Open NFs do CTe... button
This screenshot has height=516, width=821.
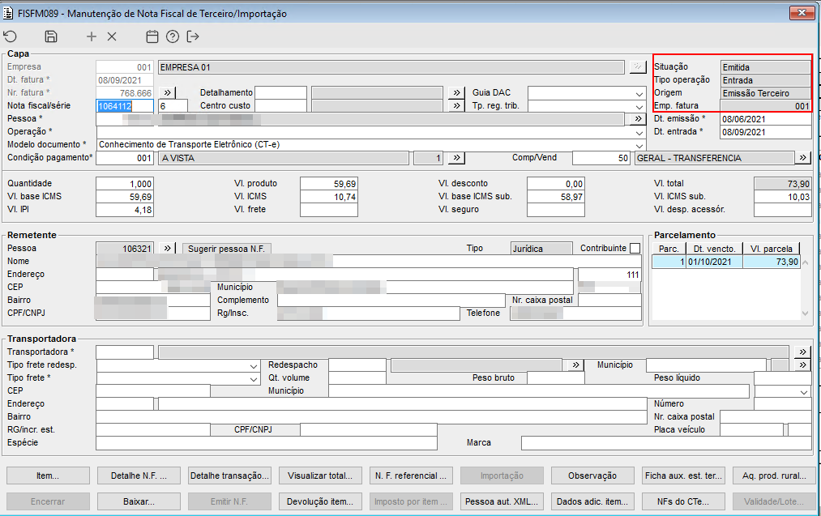click(x=682, y=501)
